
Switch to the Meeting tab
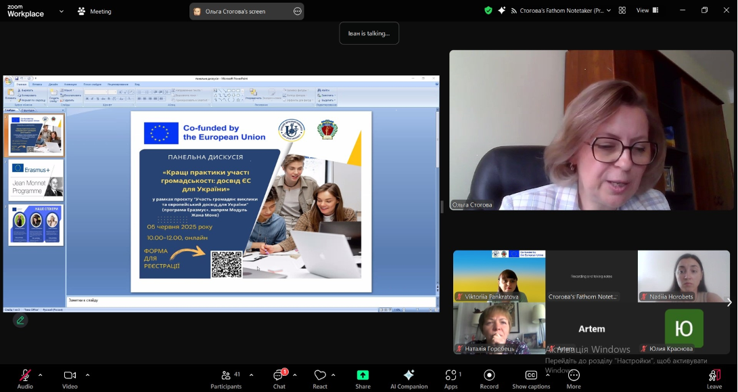tap(95, 12)
